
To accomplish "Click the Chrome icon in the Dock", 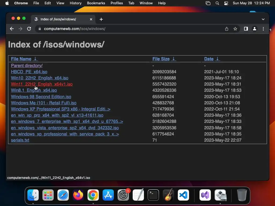I will pyautogui.click(x=93, y=195).
